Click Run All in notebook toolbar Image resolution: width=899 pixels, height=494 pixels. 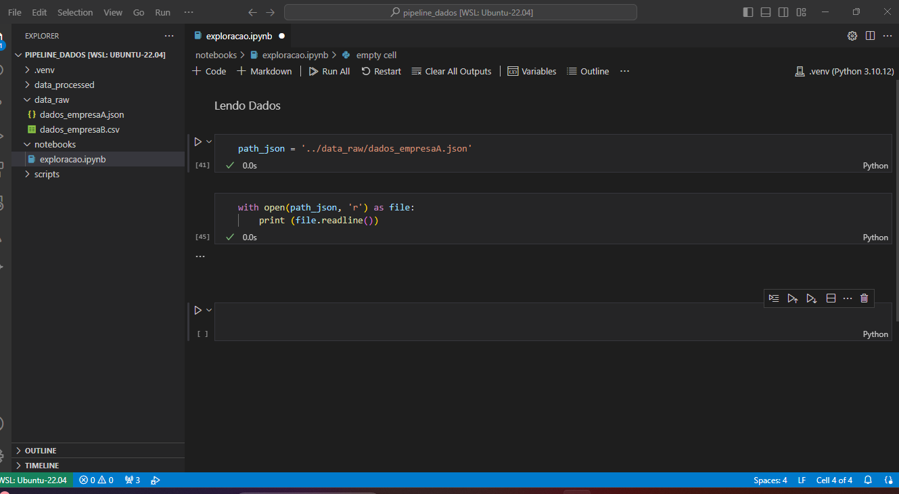tap(329, 71)
